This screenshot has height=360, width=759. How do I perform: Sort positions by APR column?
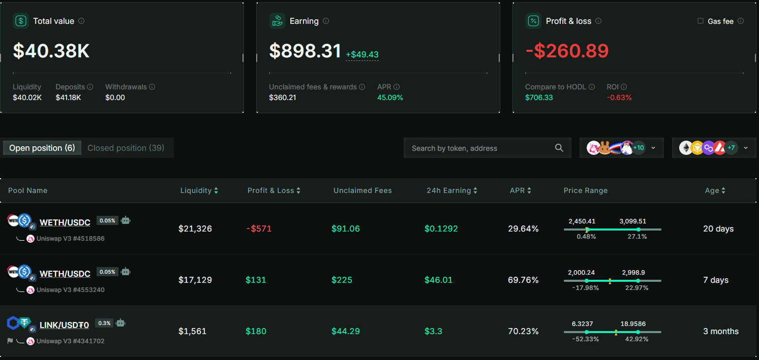click(529, 190)
